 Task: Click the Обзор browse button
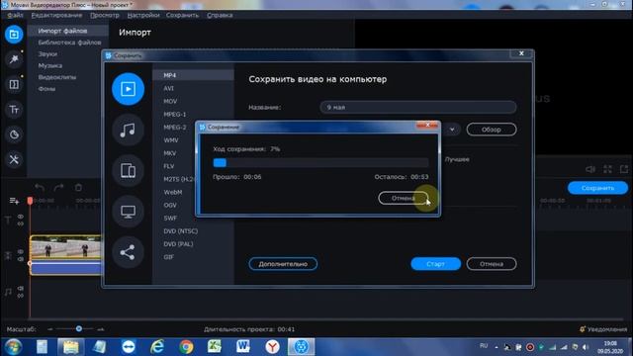pos(492,130)
